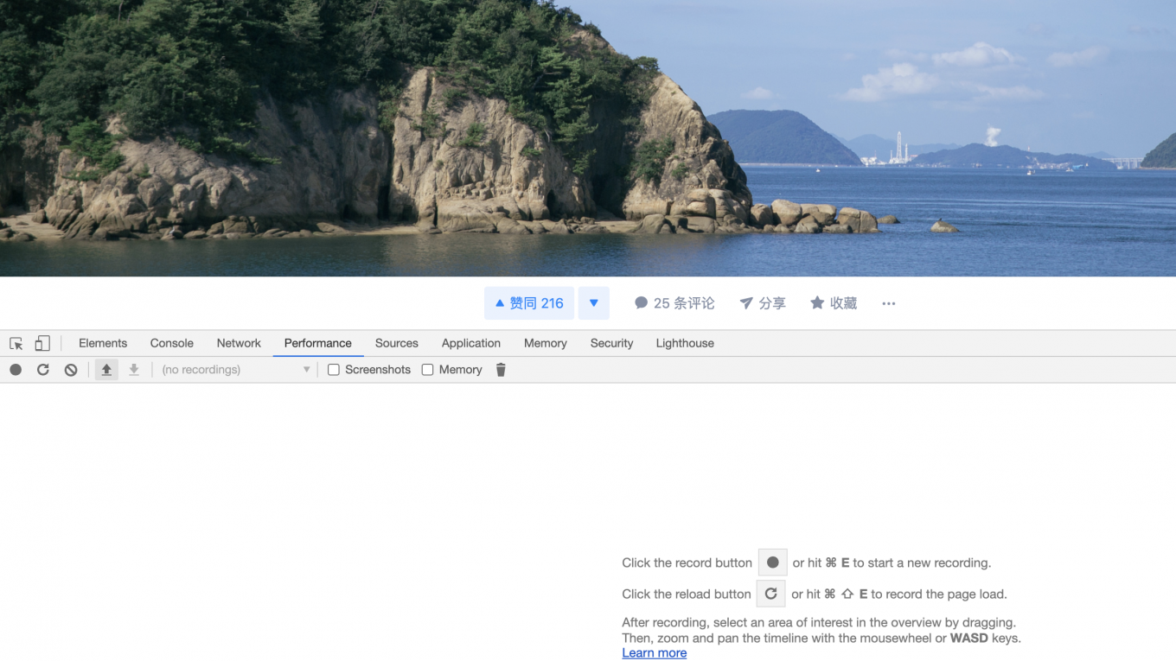
Task: Open the Lighthouse tab
Action: [x=685, y=343]
